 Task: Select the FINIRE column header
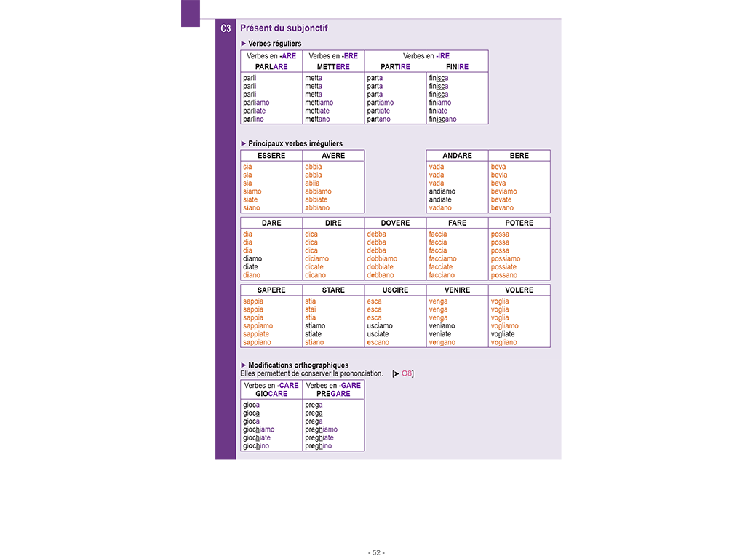coord(457,66)
